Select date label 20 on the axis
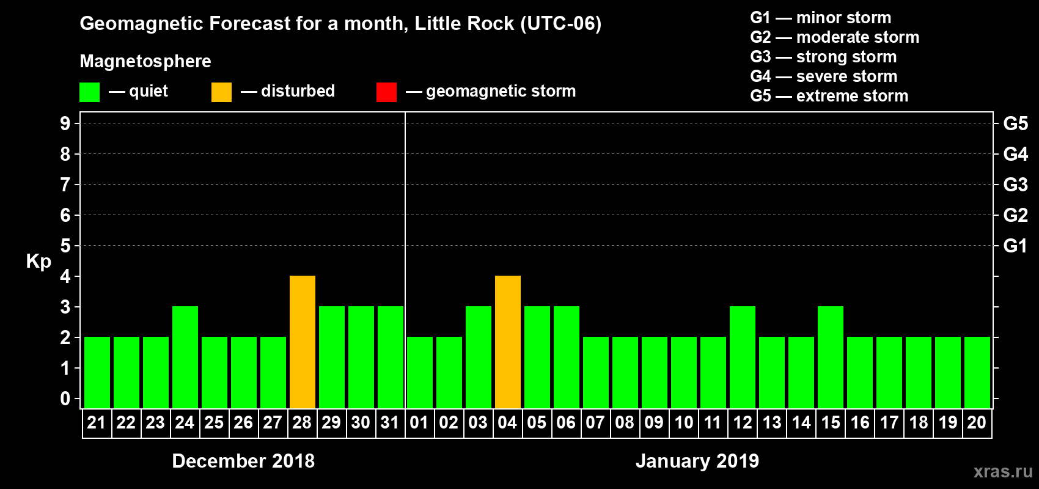This screenshot has width=1039, height=489. click(977, 422)
